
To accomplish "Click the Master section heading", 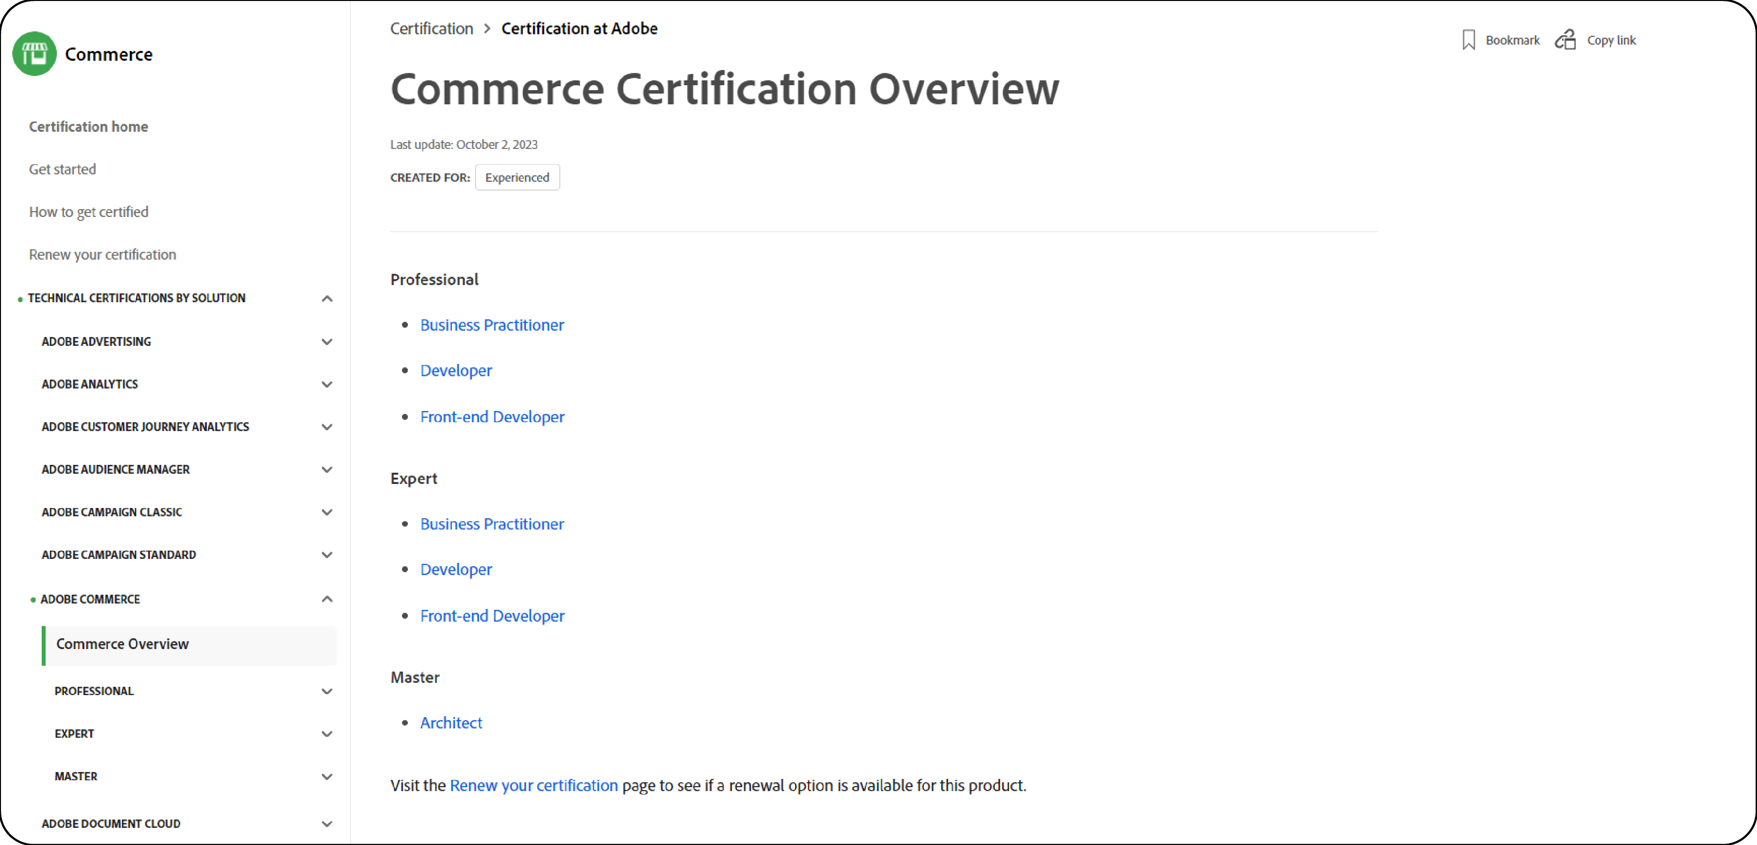I will click(415, 677).
